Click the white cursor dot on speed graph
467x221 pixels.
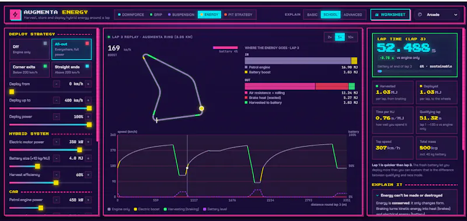click(x=187, y=168)
